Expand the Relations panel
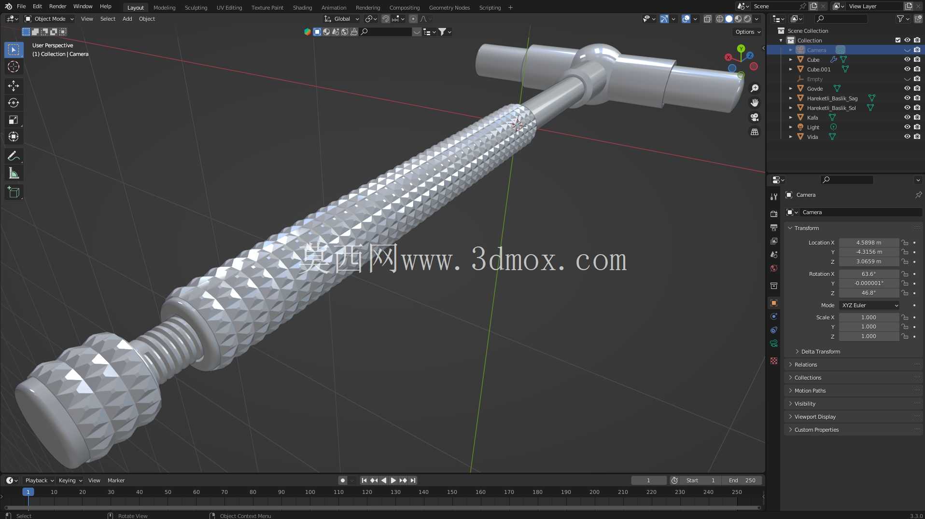 (x=806, y=365)
